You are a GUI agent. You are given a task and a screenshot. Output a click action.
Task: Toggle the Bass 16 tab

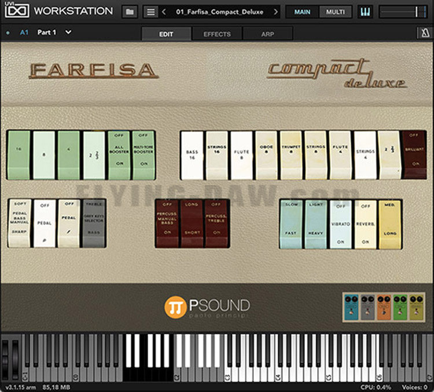point(192,155)
